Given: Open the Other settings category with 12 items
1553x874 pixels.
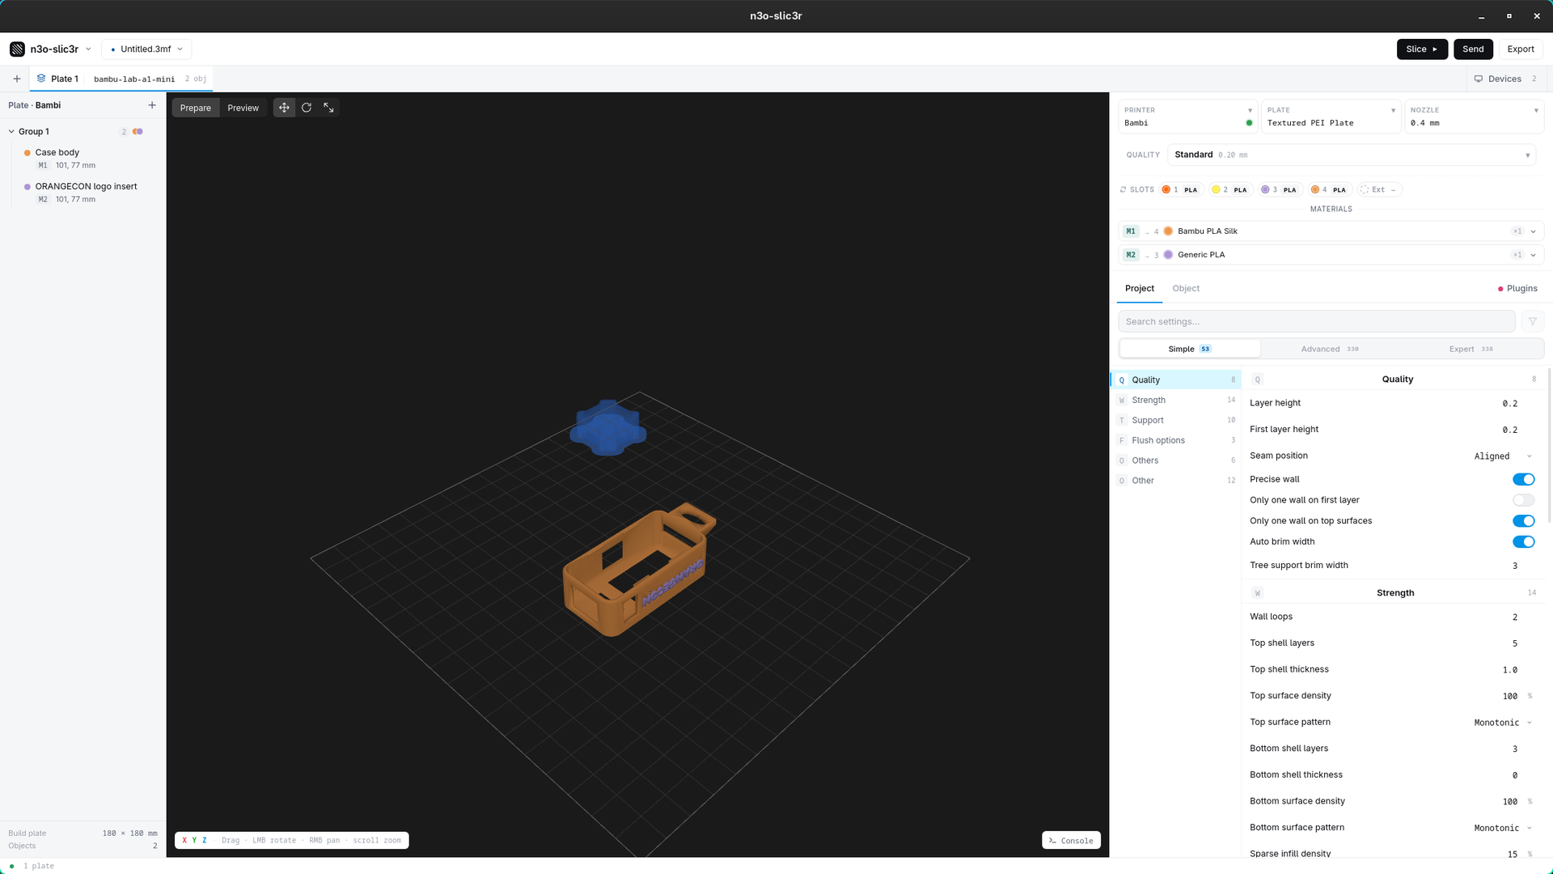Looking at the screenshot, I should (1176, 481).
